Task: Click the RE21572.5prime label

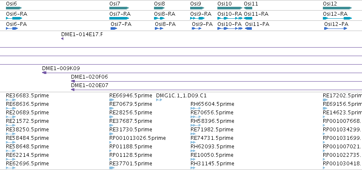Action: [x=28, y=121]
